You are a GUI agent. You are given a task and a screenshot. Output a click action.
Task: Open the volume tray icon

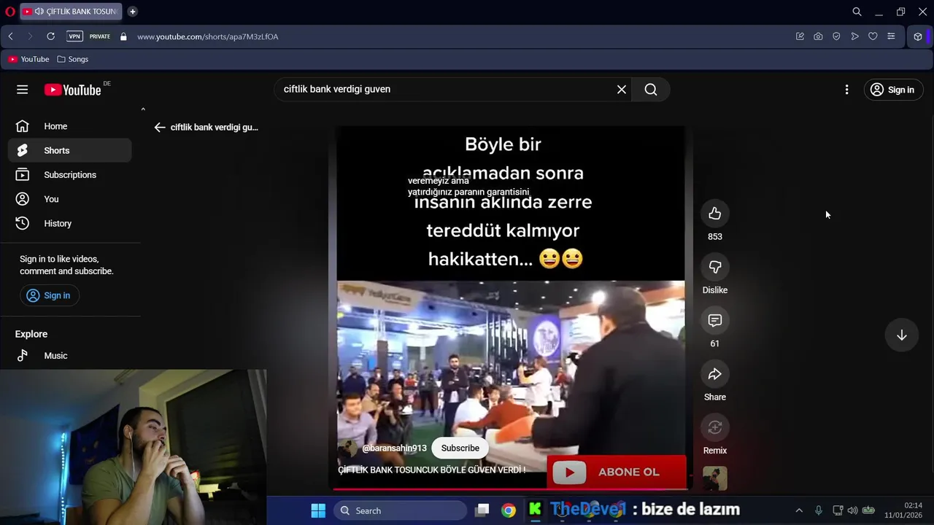coord(852,510)
